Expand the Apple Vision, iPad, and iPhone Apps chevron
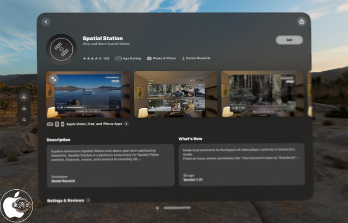Viewport: 348px width, 223px height. 126,124
